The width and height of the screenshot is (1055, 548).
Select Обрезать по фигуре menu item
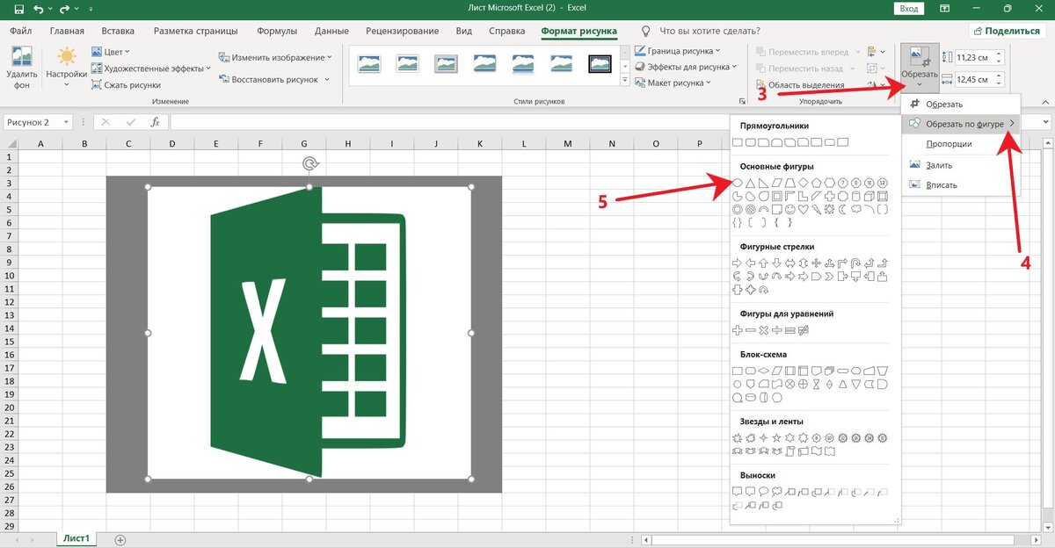[x=962, y=124]
